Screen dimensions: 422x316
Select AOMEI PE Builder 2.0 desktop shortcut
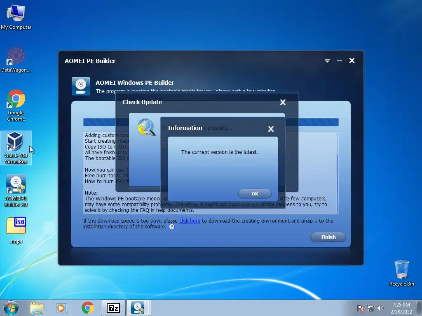coord(16,191)
